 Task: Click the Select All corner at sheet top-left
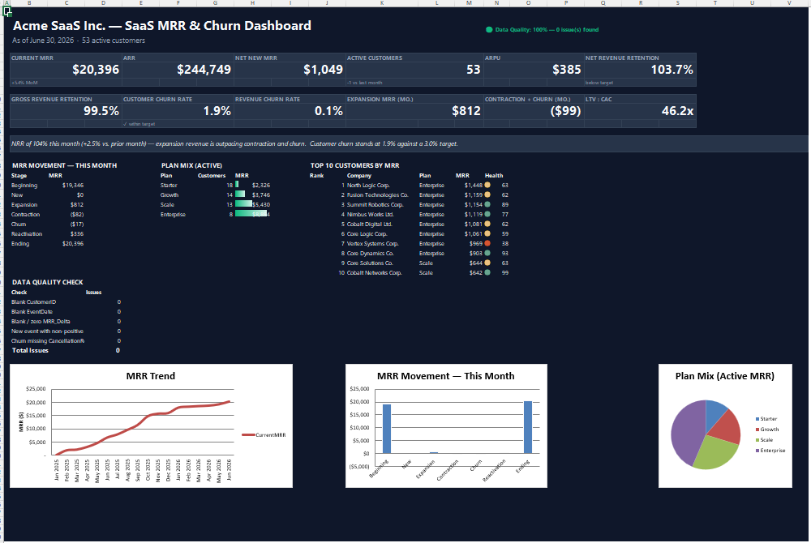(x=2, y=3)
